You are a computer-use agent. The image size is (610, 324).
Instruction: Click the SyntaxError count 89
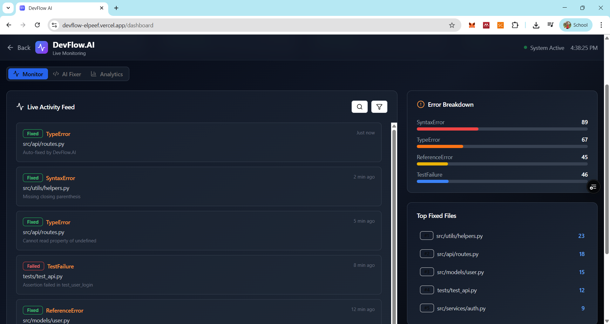585,122
